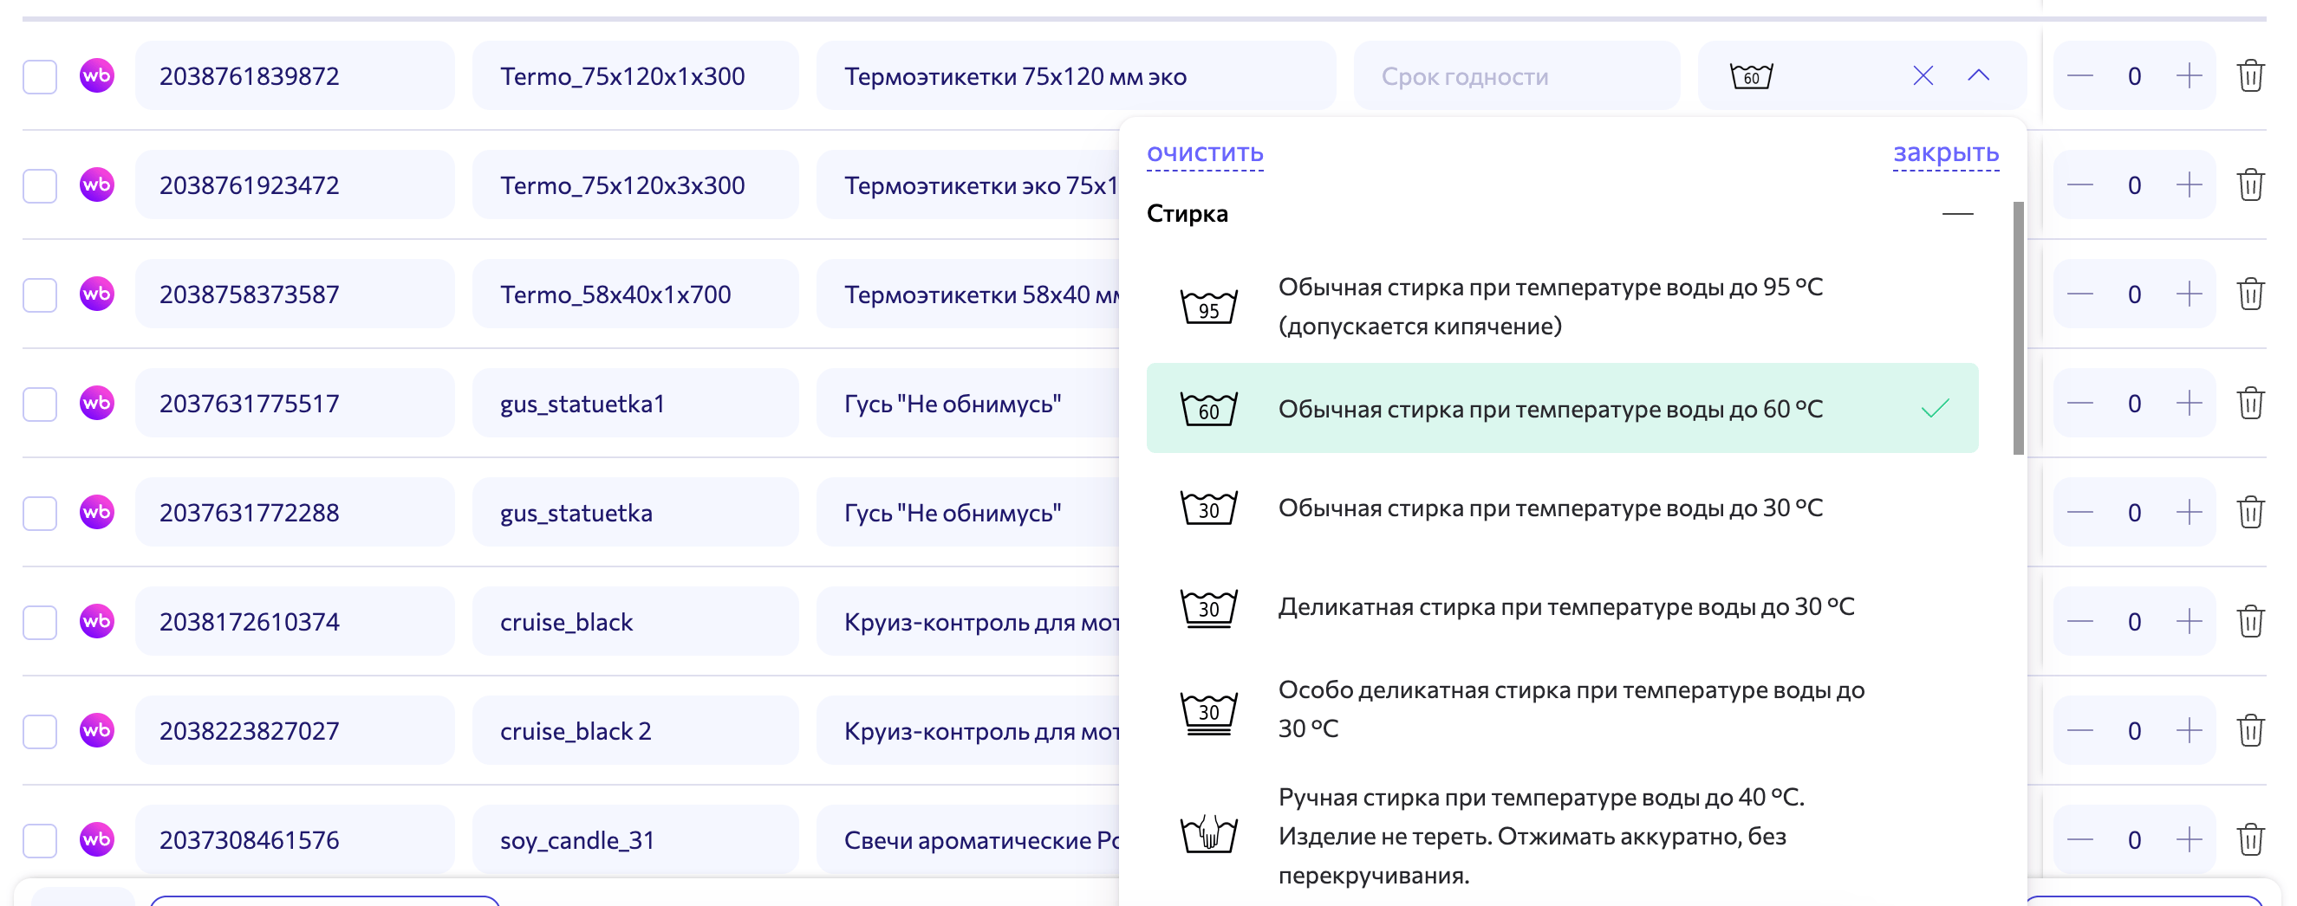This screenshot has width=2297, height=906.
Task: Click barcode field 2038172610374
Action: [x=296, y=622]
